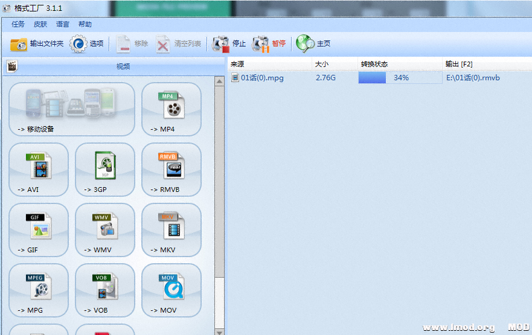Viewport: 532px width, 335px height.
Task: Select the 01话(0).mpg task row
Action: pos(380,78)
